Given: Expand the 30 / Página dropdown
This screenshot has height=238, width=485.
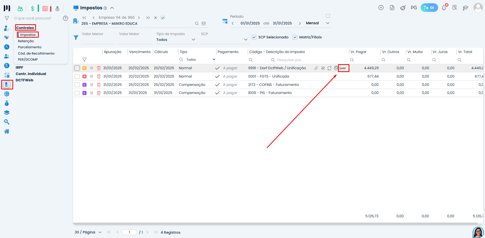Looking at the screenshot, I should (100, 232).
